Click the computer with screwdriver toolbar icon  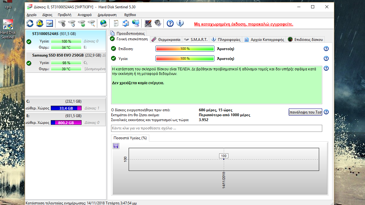[x=148, y=23]
